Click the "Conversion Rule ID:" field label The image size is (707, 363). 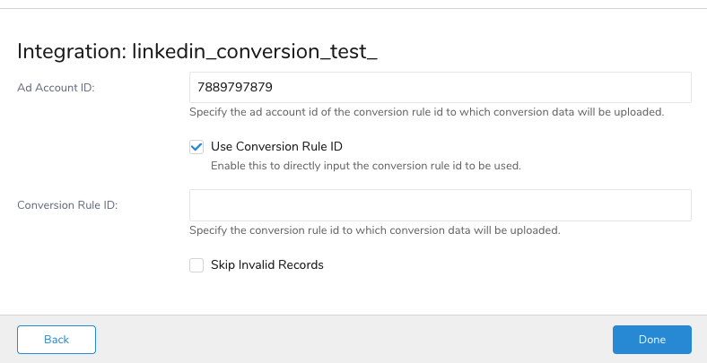[68, 205]
